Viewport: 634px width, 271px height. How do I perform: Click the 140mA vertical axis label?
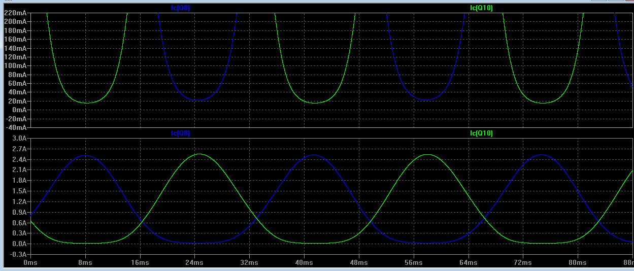coord(15,48)
